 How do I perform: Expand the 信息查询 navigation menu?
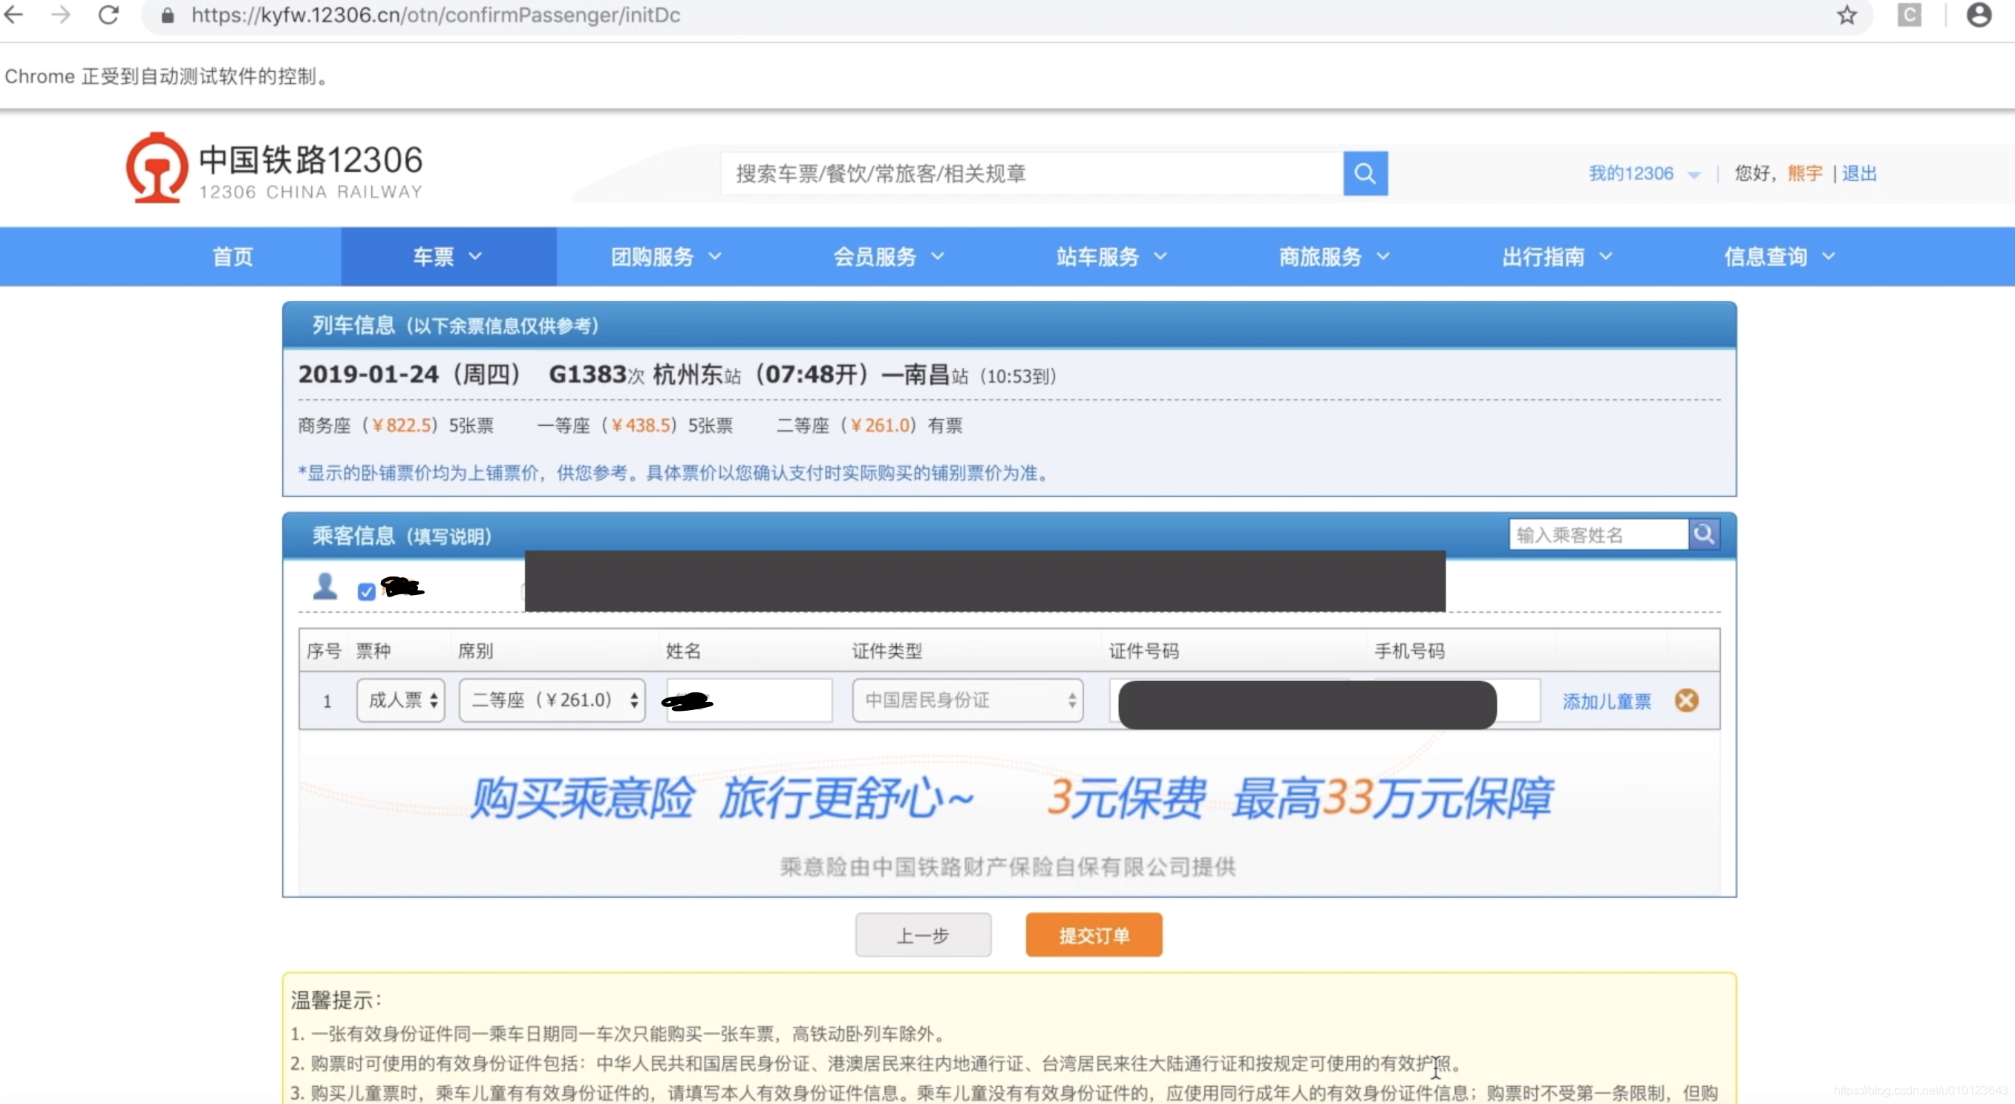[1780, 257]
